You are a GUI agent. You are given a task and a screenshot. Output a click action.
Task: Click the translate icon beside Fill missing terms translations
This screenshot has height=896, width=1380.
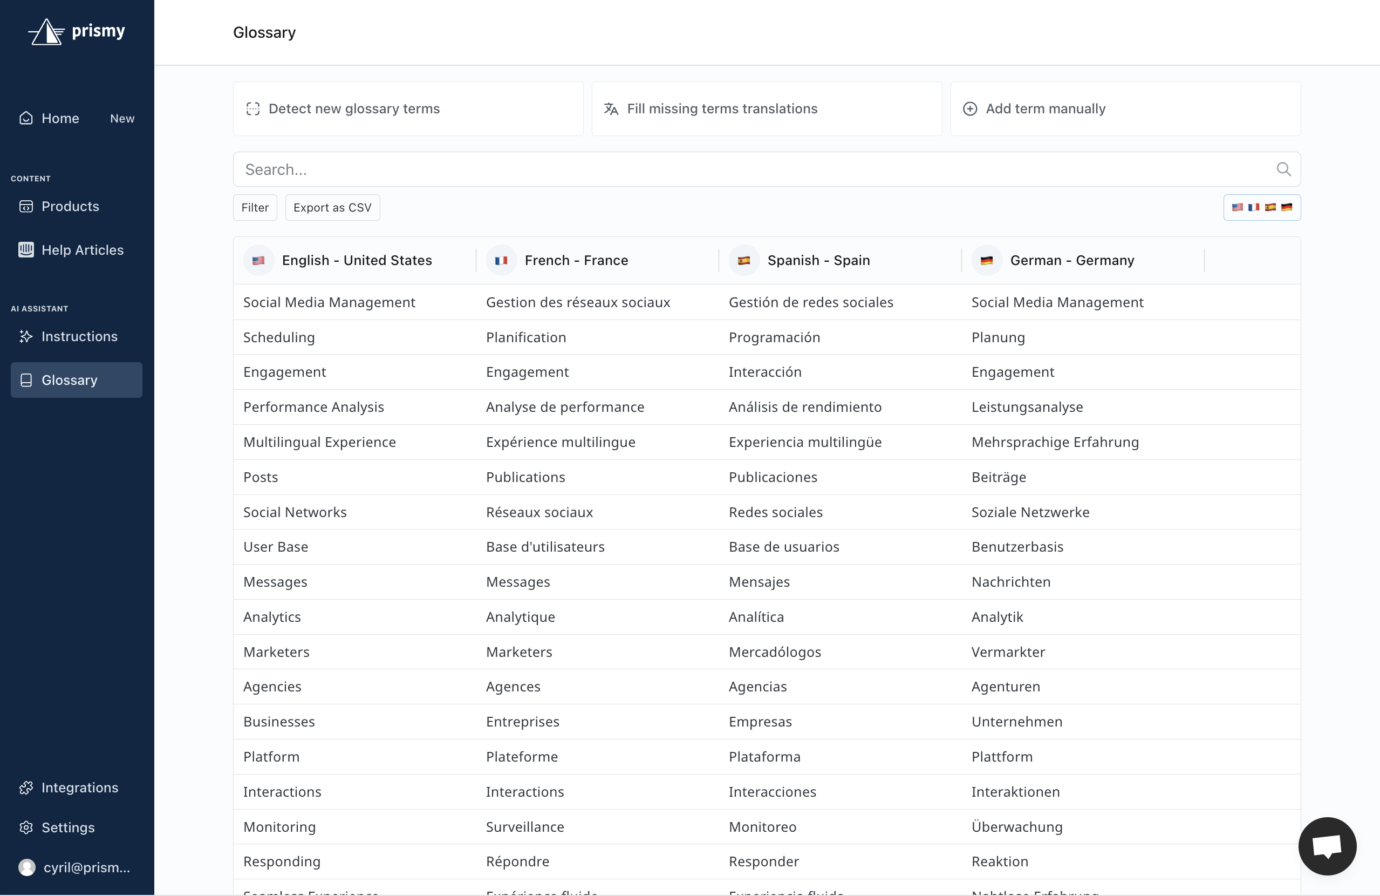611,108
